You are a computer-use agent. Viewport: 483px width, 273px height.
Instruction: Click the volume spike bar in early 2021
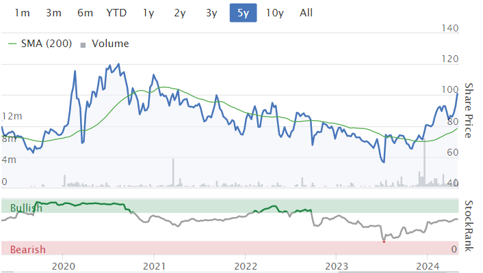click(x=173, y=173)
